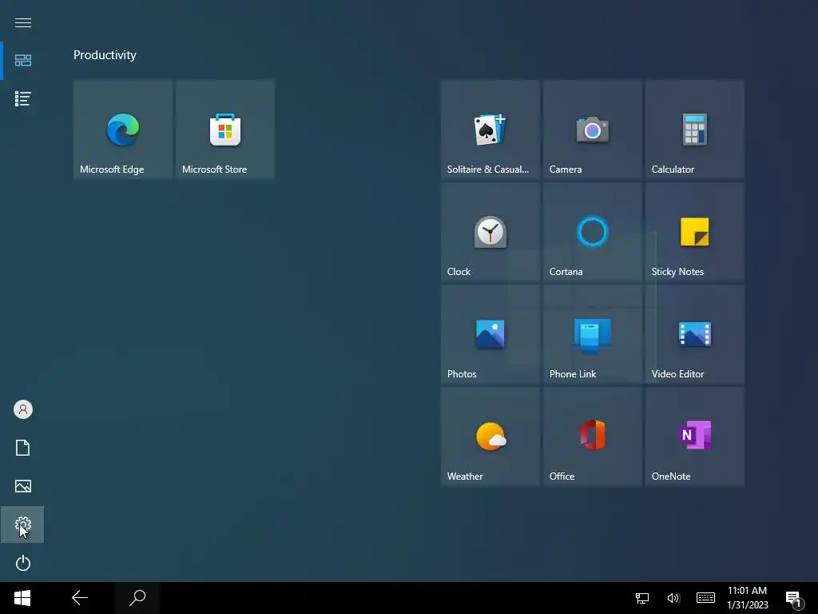Open the Clock app tile
This screenshot has width=818, height=614.
[490, 232]
